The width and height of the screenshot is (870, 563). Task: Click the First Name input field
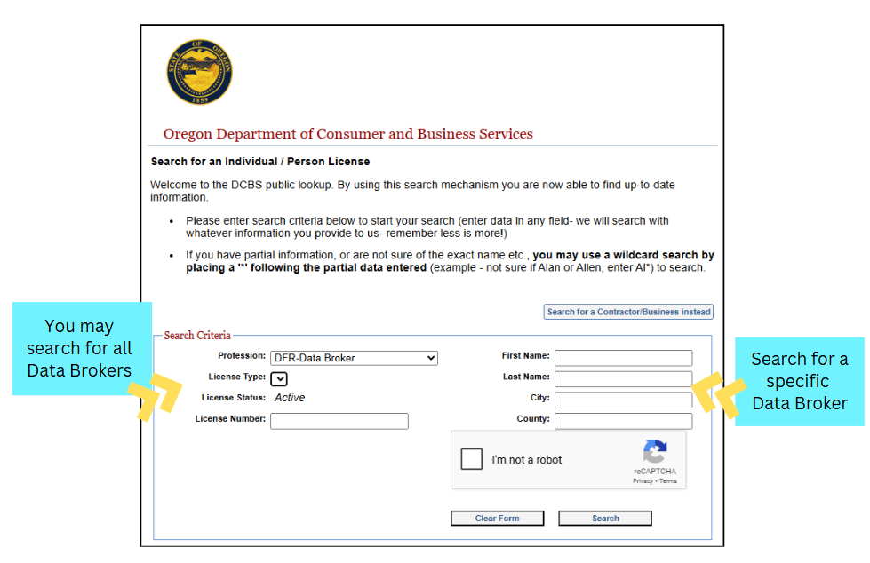click(623, 358)
